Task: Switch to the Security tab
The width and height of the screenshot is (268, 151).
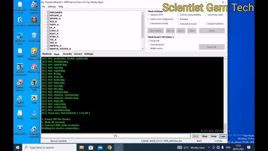Action: click(x=67, y=54)
